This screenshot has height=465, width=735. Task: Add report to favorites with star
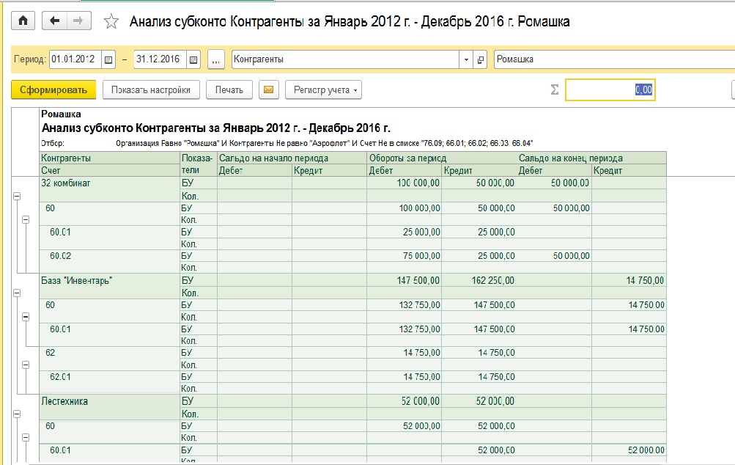pyautogui.click(x=111, y=21)
